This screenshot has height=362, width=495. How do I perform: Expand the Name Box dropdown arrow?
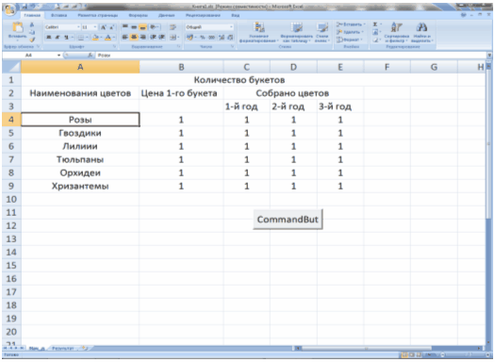pyautogui.click(x=59, y=56)
